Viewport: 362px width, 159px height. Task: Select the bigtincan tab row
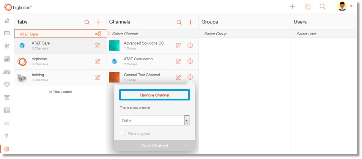coord(60,62)
